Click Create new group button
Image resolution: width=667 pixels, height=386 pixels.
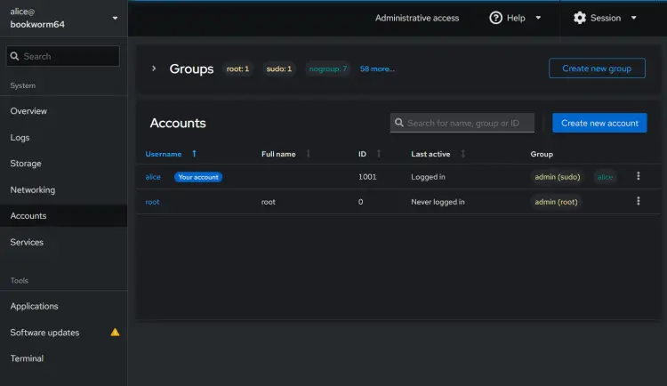[x=597, y=68]
